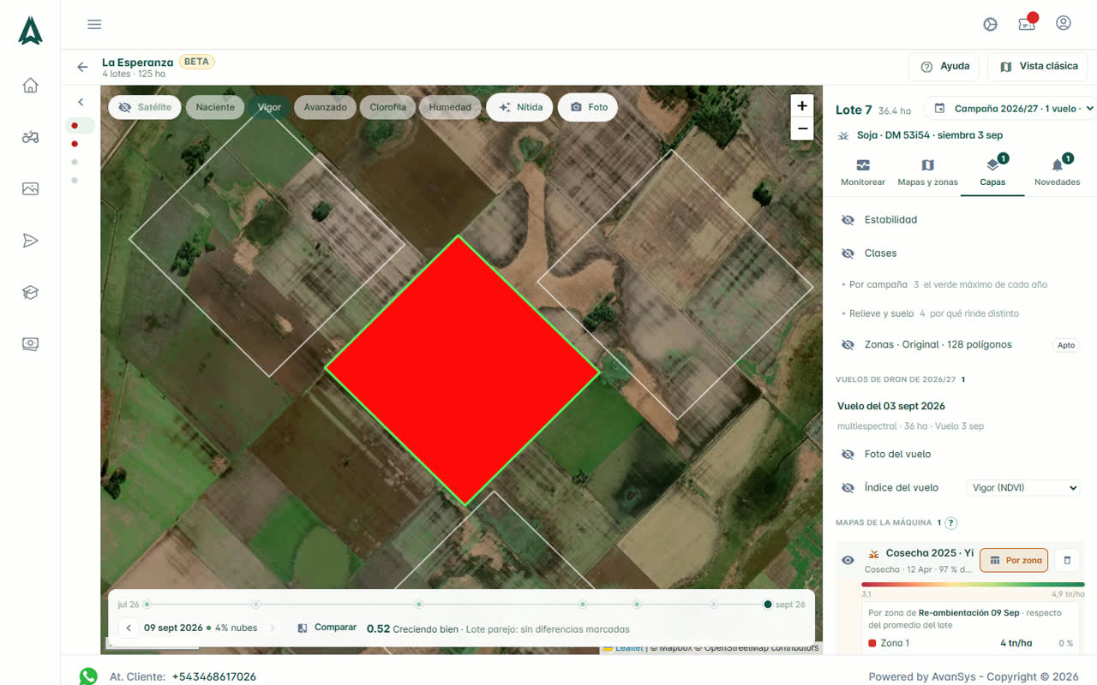Open the settings gear in the header

click(x=991, y=24)
